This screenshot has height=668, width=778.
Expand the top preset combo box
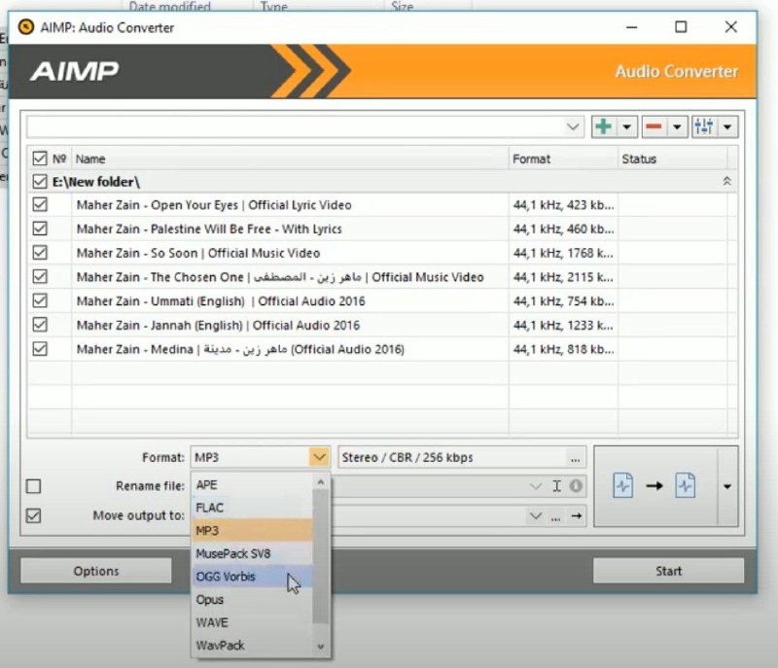point(573,126)
